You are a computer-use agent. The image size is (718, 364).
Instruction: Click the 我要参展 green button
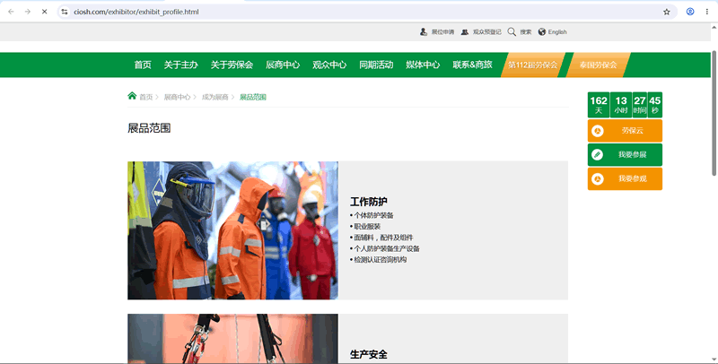625,154
